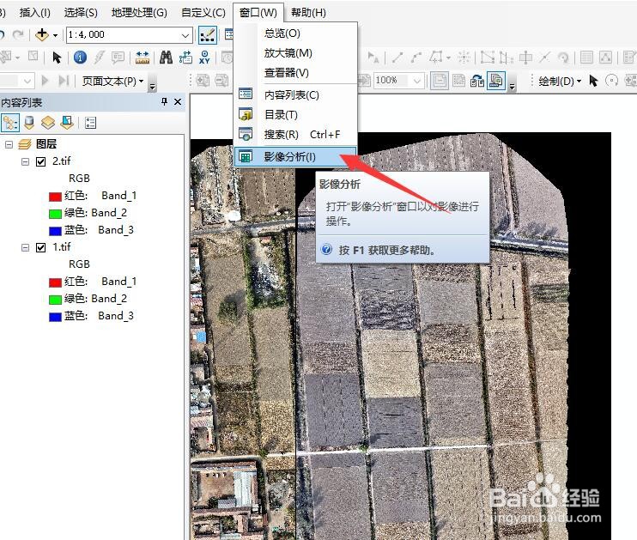Open the Go To XY tool
Screen dimensions: 637x540
coord(204,58)
